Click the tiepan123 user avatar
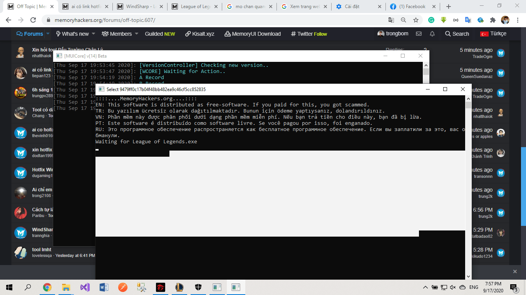The width and height of the screenshot is (526, 295). 20,73
